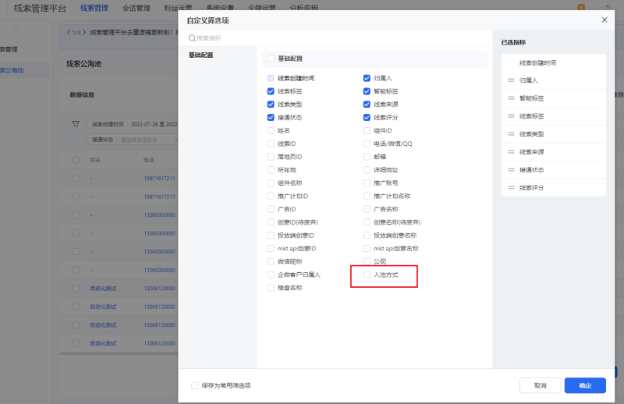Check the mkt api创意名称 checkbox
The width and height of the screenshot is (624, 404).
click(367, 248)
